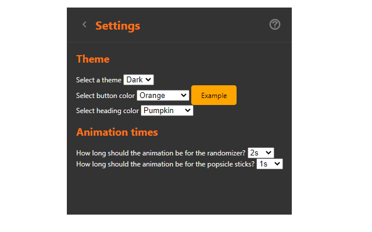Open help via the question mark icon
372x232 pixels.
pos(275,24)
